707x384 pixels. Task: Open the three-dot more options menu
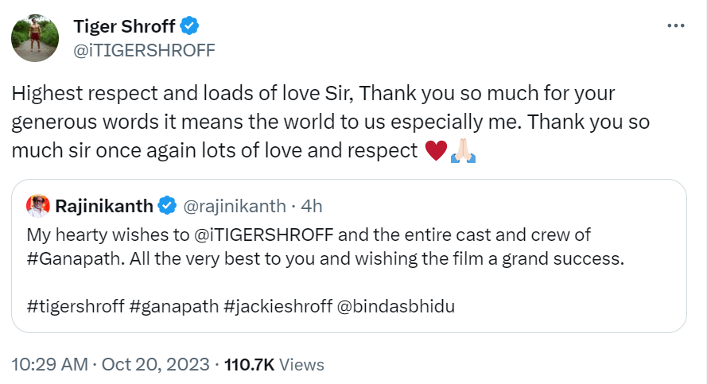[675, 25]
